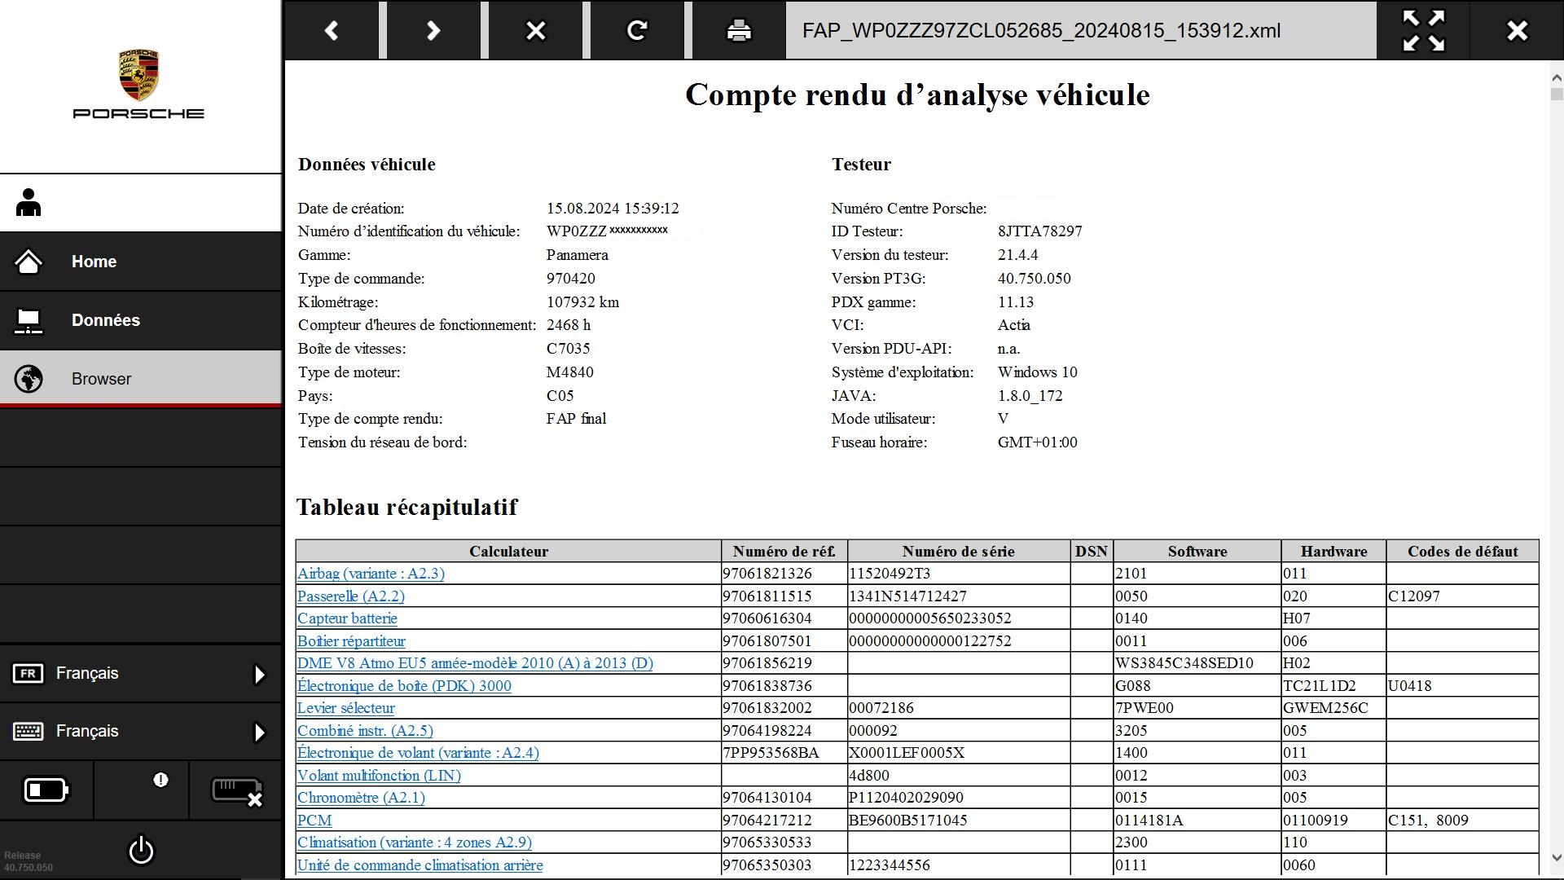Screen dimensions: 1564x880
Task: Click the Numéro de série column header
Action: coord(958,552)
